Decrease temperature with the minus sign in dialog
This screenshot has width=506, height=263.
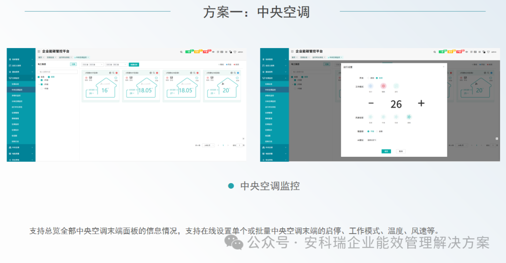tap(371, 103)
